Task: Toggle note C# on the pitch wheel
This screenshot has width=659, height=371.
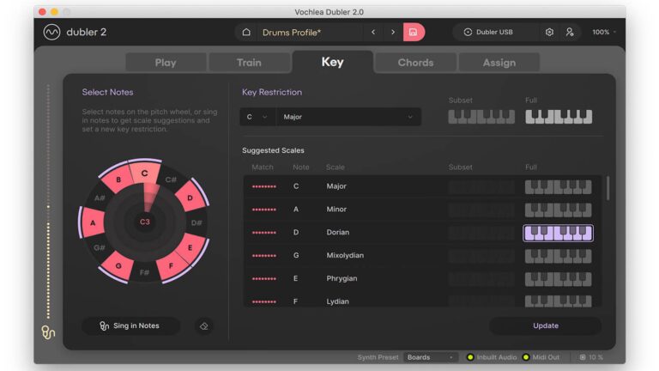Action: click(x=171, y=180)
